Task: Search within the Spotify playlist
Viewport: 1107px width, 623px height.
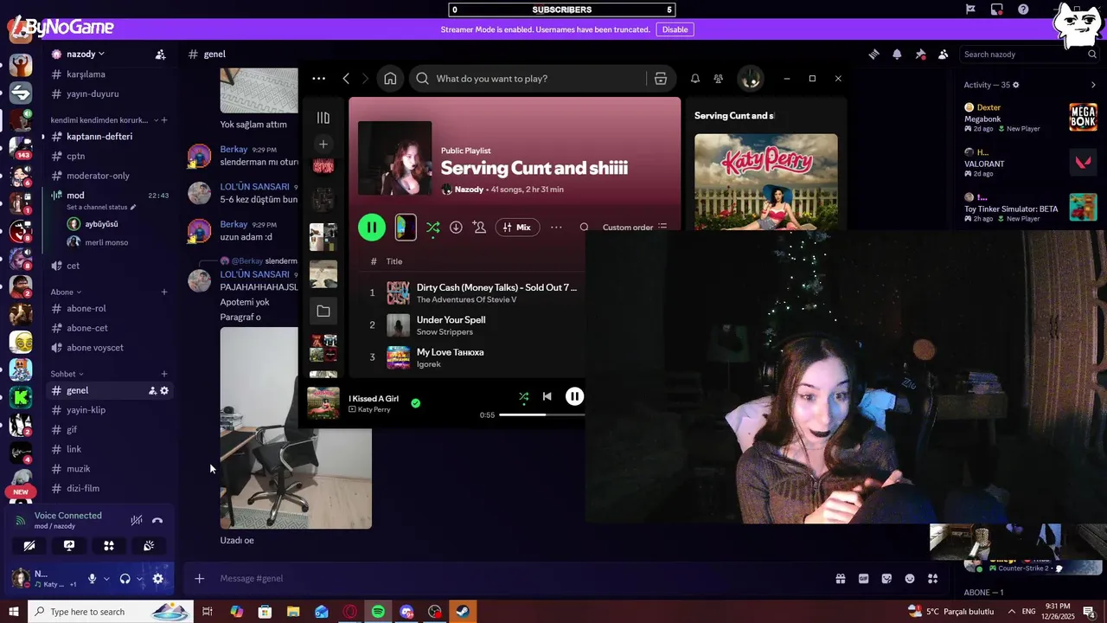Action: (585, 228)
